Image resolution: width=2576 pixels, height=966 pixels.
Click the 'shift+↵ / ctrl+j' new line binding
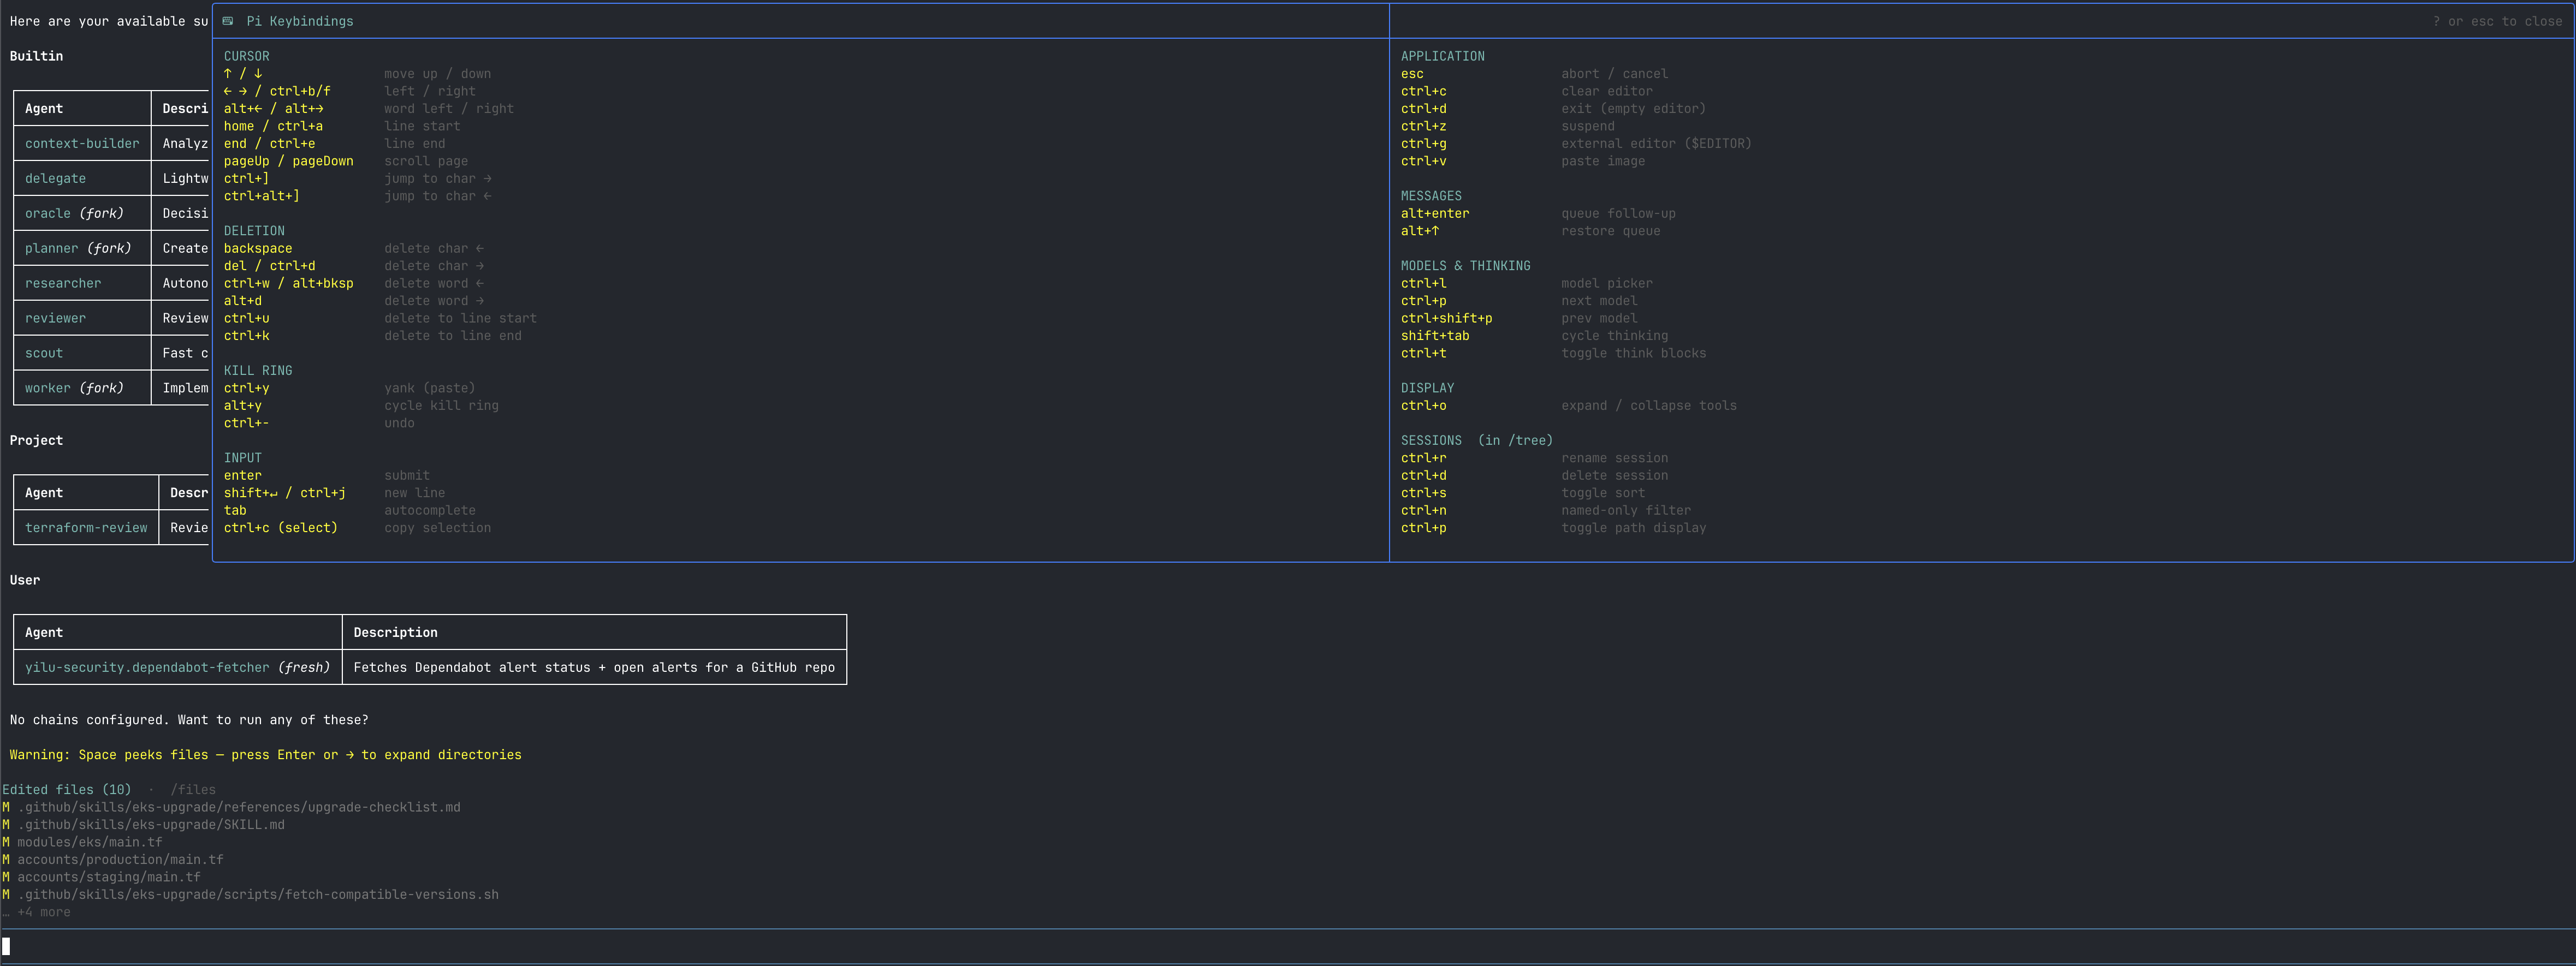[285, 493]
